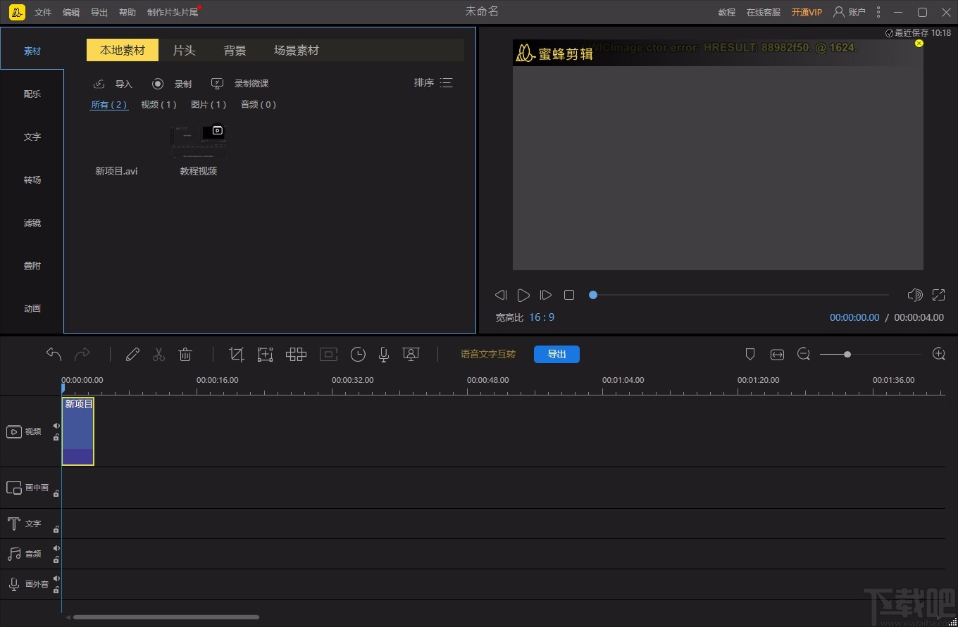Toggle the lock on 画中画 track
The width and height of the screenshot is (958, 627).
56,493
